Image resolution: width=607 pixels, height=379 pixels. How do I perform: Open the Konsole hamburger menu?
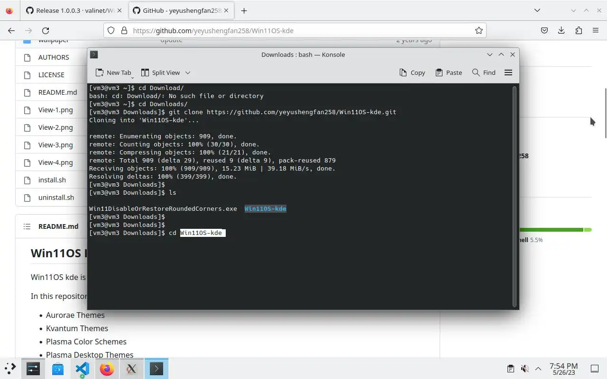(x=508, y=72)
